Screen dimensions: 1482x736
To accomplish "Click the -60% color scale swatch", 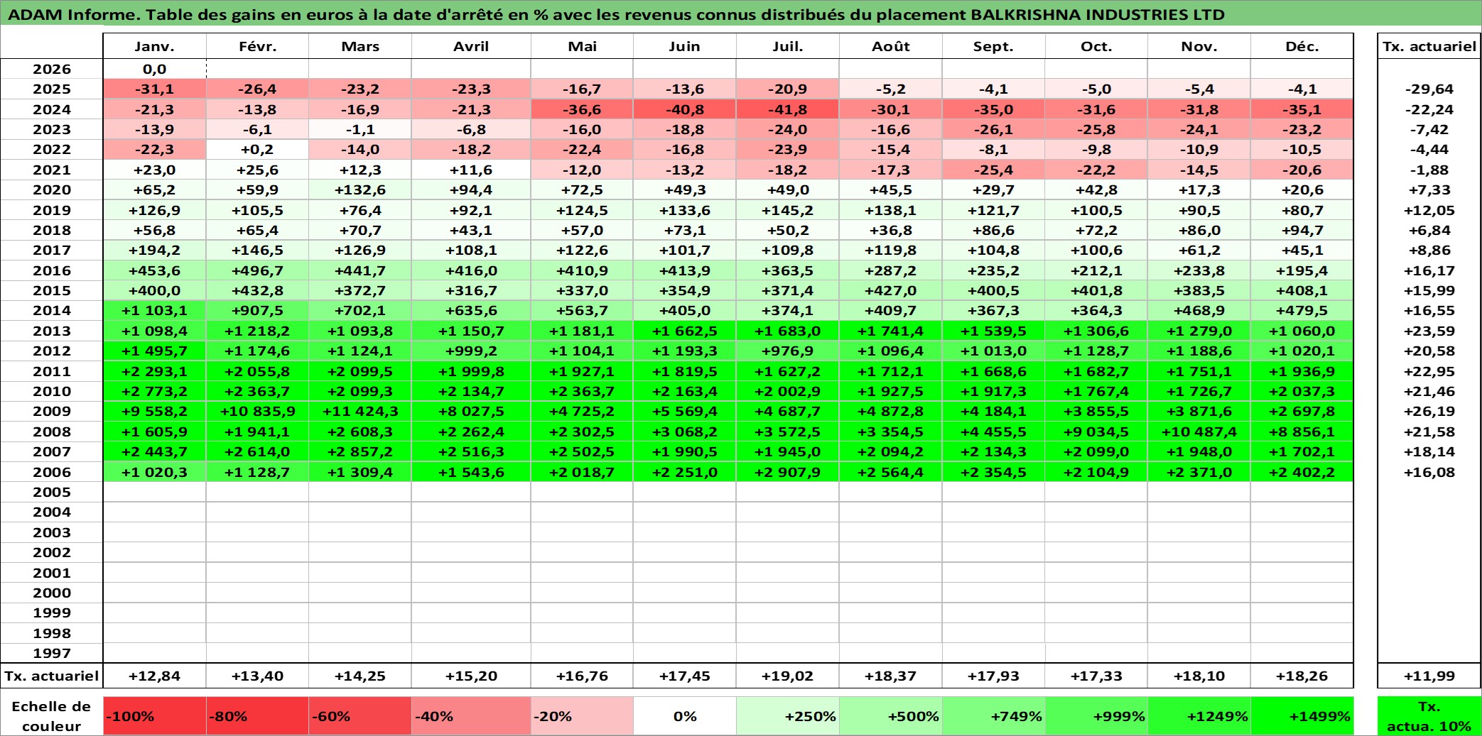I will pos(360,716).
